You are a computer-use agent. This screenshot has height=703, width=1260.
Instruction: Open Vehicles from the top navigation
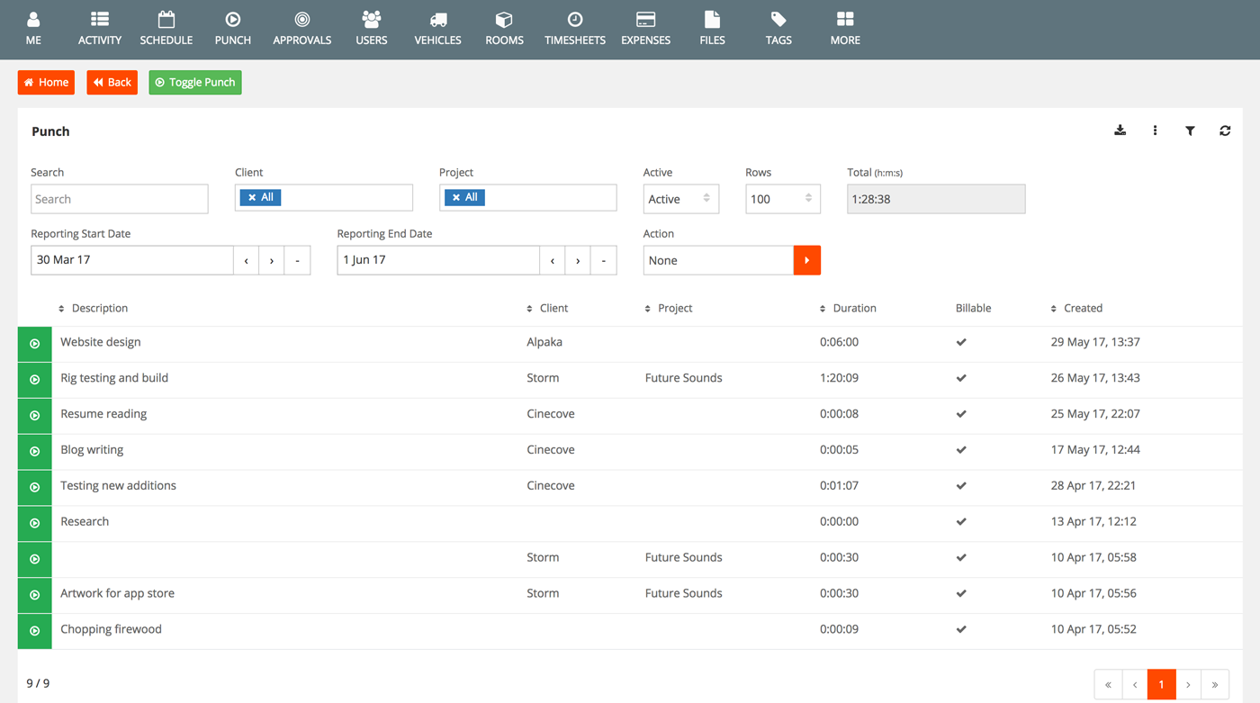coord(437,29)
